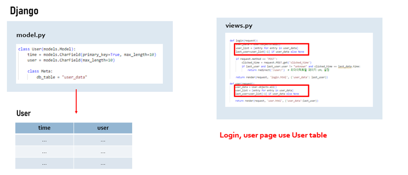The width and height of the screenshot is (408, 175).
Task: Click the 'user = models.CharField(max_length=10)' line
Action: point(71,60)
